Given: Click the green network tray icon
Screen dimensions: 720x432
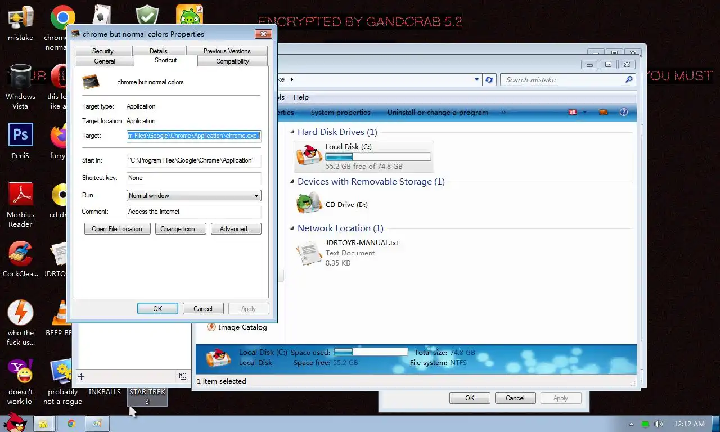Looking at the screenshot, I should [645, 424].
